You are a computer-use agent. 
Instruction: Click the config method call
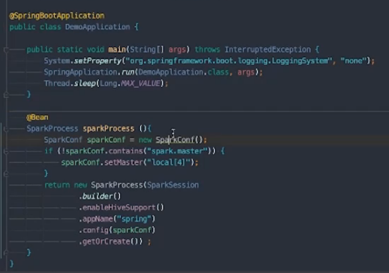tap(96, 230)
